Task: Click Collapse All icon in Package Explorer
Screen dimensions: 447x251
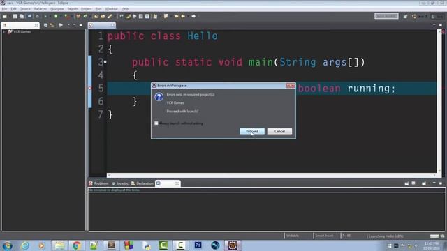Action: coord(45,25)
